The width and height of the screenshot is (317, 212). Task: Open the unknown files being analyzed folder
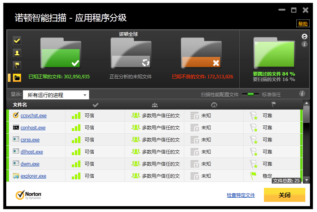[131, 53]
